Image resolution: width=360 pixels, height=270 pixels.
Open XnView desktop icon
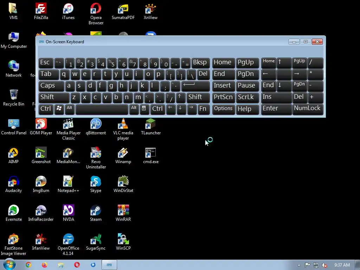pyautogui.click(x=150, y=11)
